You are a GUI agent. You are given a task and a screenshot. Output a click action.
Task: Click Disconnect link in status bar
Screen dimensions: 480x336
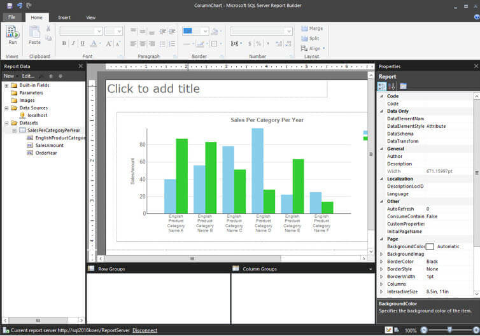coord(145,330)
